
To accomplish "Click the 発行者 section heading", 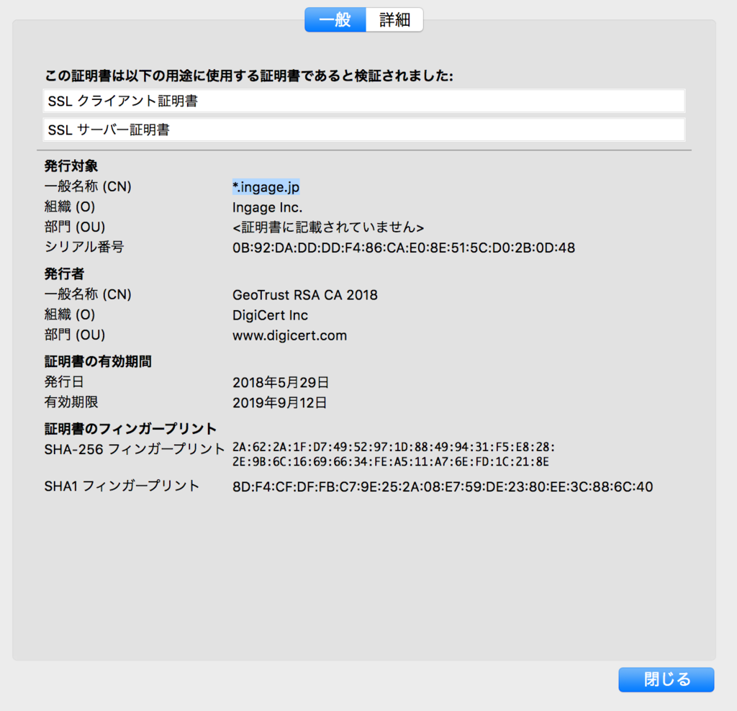I will coord(64,274).
